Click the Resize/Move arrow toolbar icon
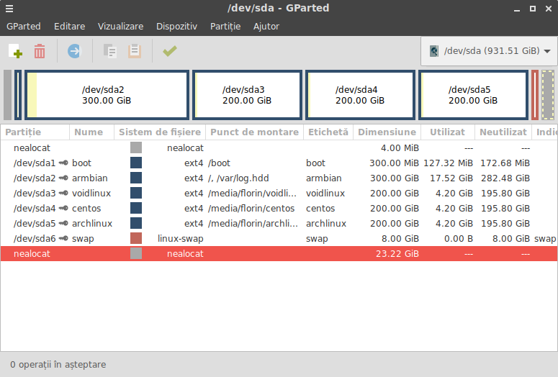Viewport: 558px width, 377px height. (74, 51)
